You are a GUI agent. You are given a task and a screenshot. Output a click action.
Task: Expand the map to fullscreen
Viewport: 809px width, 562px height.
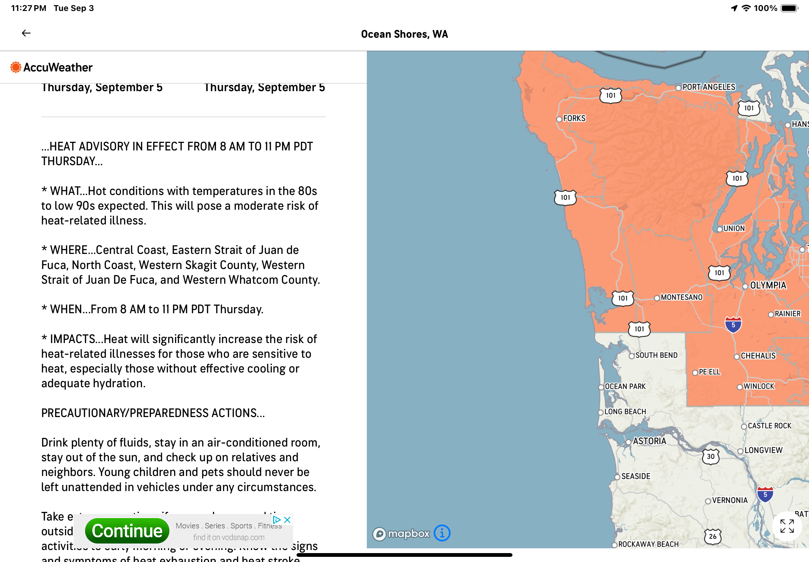coord(787,526)
